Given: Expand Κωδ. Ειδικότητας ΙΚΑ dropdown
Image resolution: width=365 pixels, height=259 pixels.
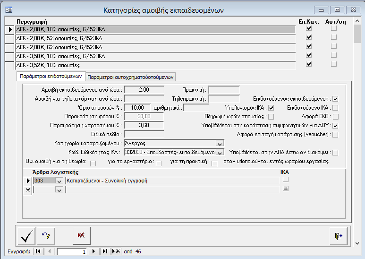Looking at the screenshot, I should [219, 152].
